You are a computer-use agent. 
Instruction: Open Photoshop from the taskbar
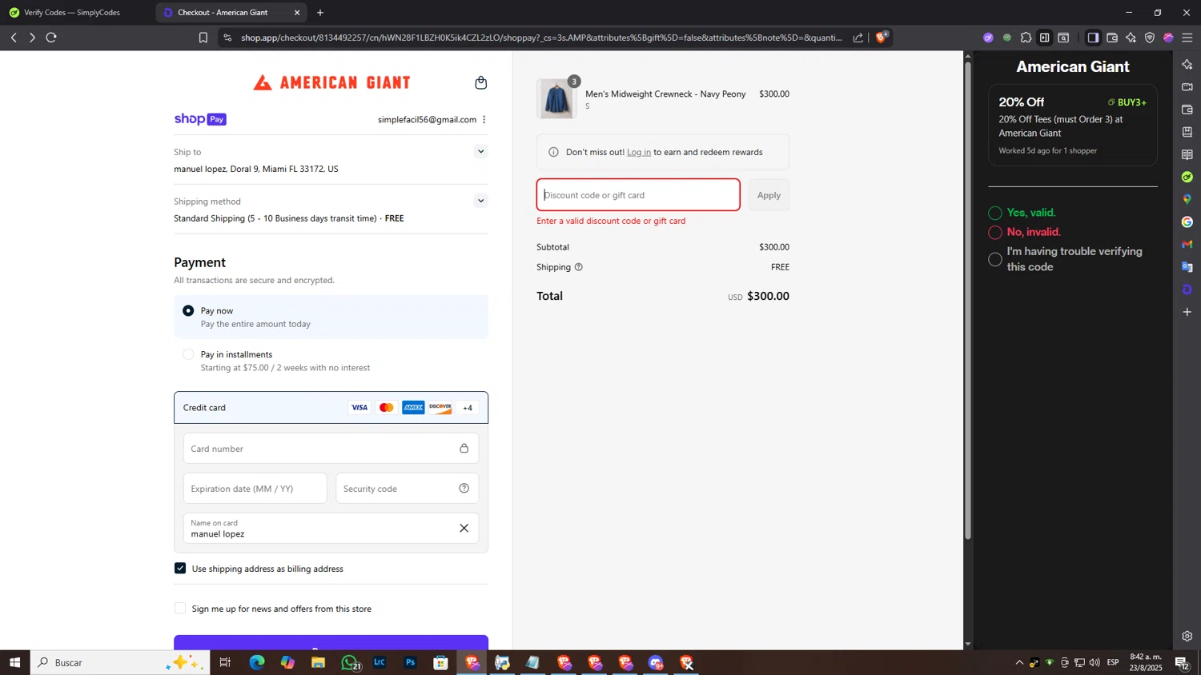[410, 662]
